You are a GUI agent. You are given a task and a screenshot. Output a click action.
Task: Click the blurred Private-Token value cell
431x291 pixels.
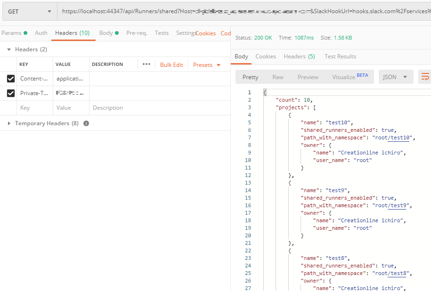pyautogui.click(x=71, y=93)
